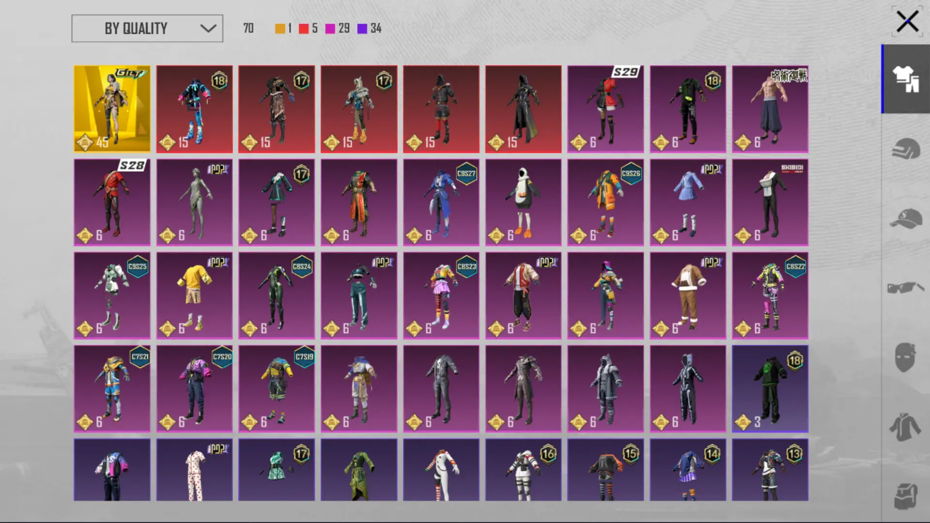Select the baseball cap category icon
Image resolution: width=930 pixels, height=523 pixels.
(905, 218)
